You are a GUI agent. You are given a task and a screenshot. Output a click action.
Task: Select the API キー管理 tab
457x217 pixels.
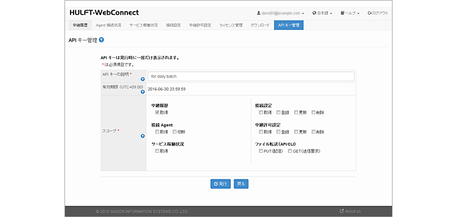click(x=288, y=25)
